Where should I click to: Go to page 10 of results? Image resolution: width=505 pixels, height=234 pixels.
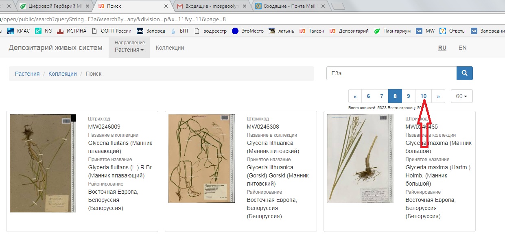(423, 96)
